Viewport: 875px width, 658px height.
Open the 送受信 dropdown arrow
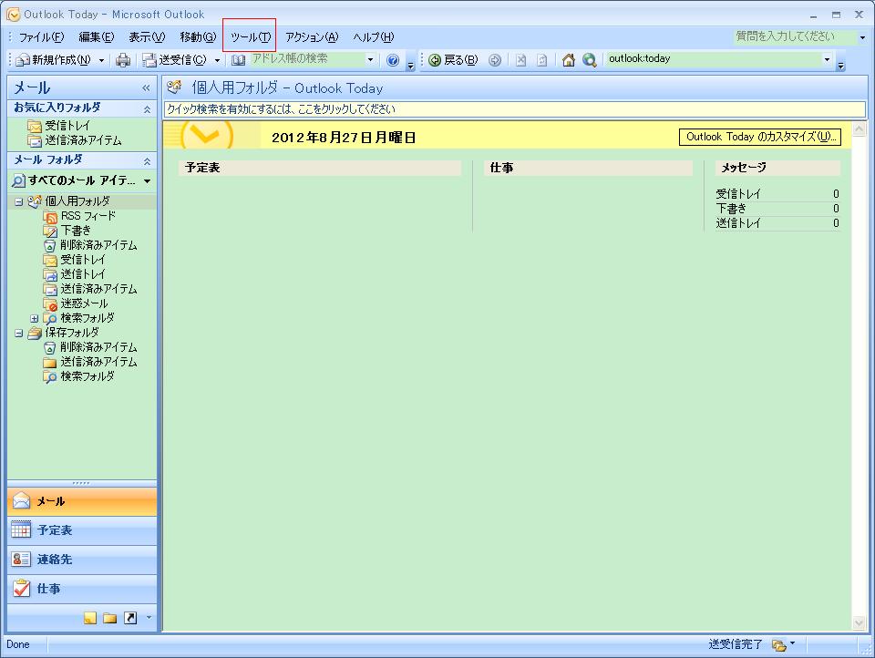coord(215,61)
